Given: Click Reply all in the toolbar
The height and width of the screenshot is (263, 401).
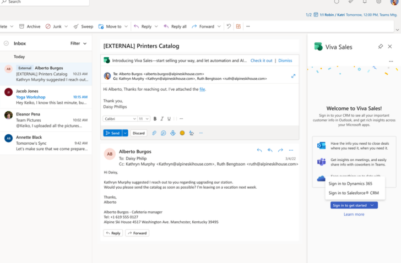Looking at the screenshot, I should click(x=175, y=26).
